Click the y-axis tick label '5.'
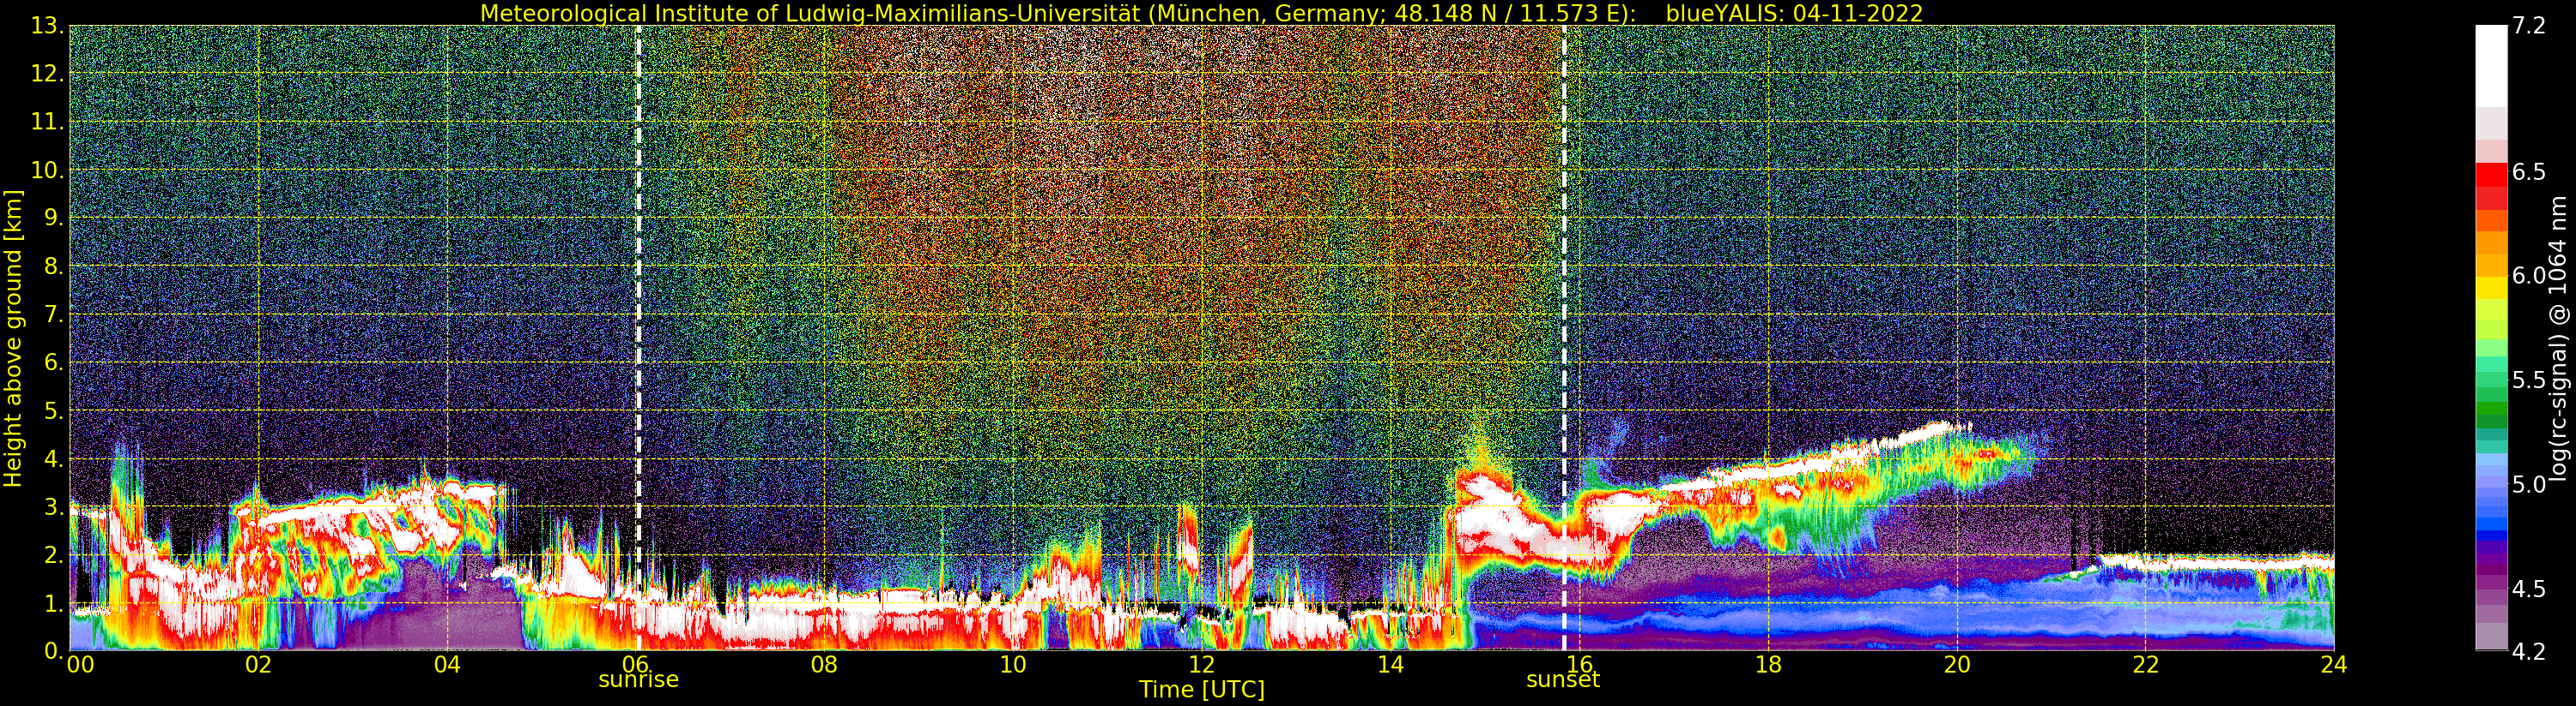The height and width of the screenshot is (706, 2576). coord(53,410)
